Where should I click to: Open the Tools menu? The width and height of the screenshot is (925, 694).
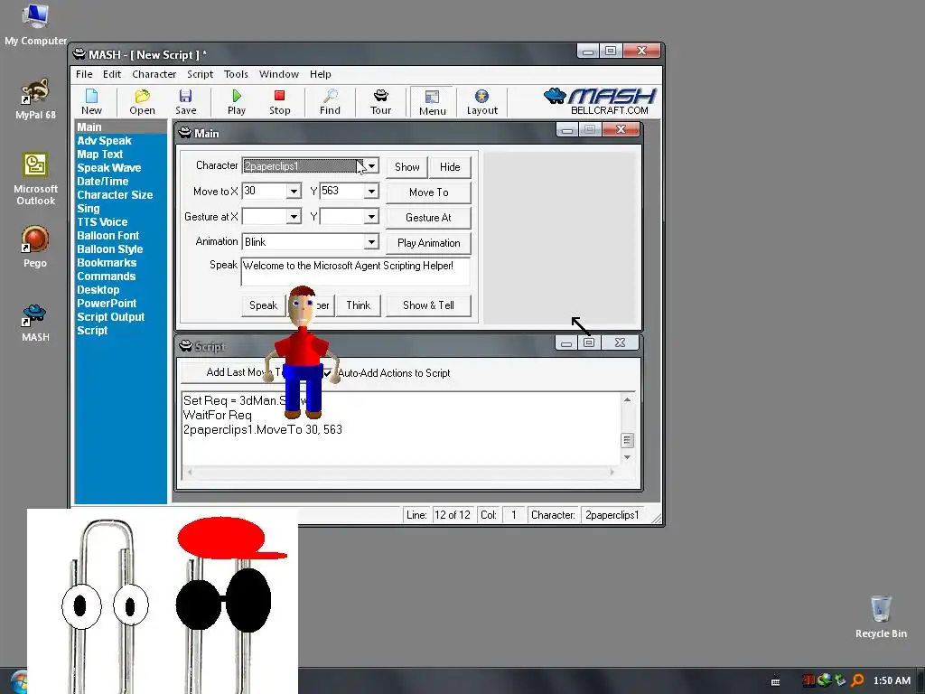coord(236,74)
